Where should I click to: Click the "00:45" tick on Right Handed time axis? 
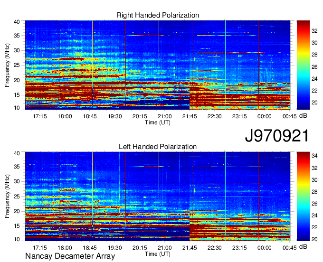click(x=289, y=116)
